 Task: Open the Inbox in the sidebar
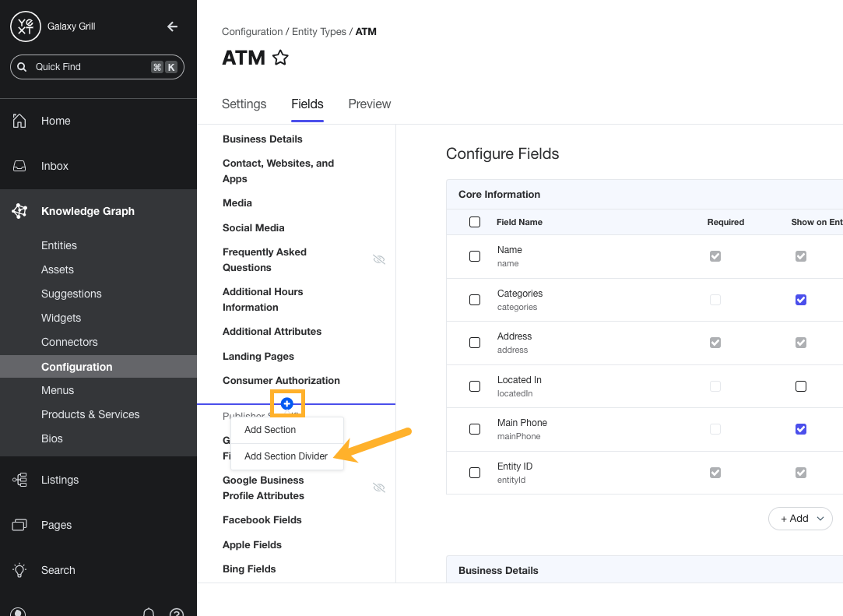click(54, 166)
